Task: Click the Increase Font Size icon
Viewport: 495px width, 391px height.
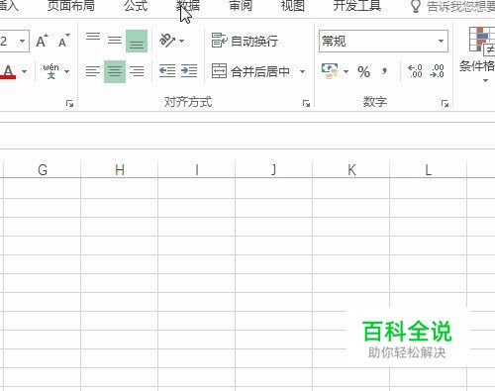Action: [x=42, y=42]
